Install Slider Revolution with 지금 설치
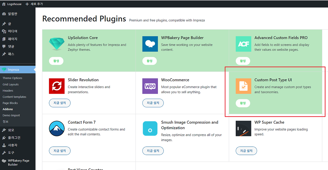This screenshot has height=170, width=328. click(x=60, y=103)
